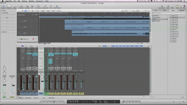Toggle record-enable on Prg 17>32 track
This screenshot has height=105, width=187.
pyautogui.click(x=33, y=39)
